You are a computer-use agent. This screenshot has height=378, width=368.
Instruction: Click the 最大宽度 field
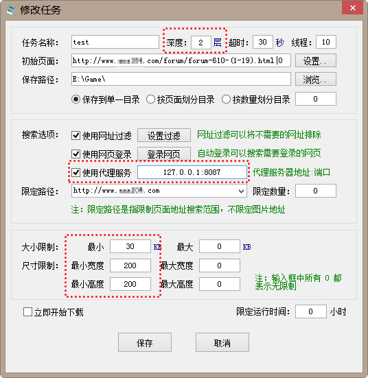[x=220, y=265]
